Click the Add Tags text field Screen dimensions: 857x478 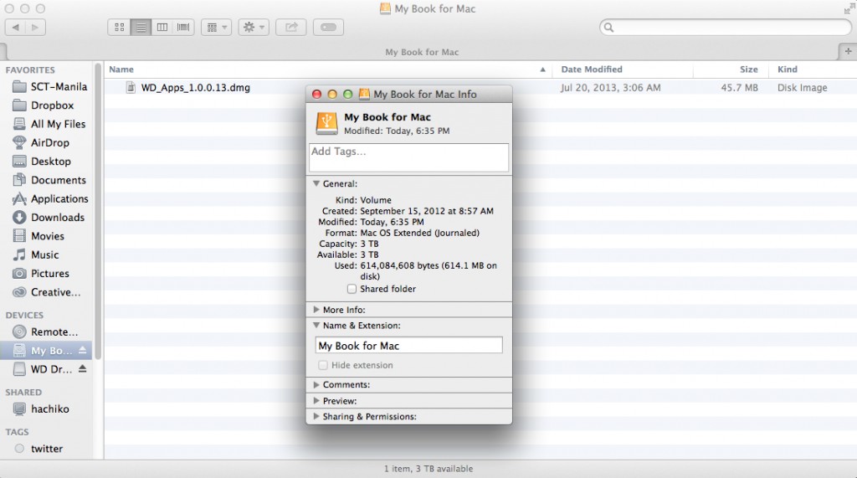[408, 157]
